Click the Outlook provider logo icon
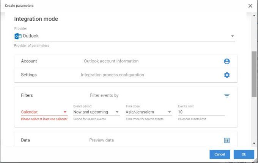258x163 pixels. [x=17, y=36]
